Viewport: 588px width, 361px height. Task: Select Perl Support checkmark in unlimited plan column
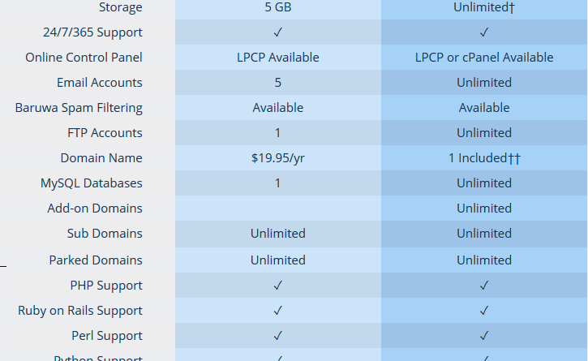tap(484, 336)
